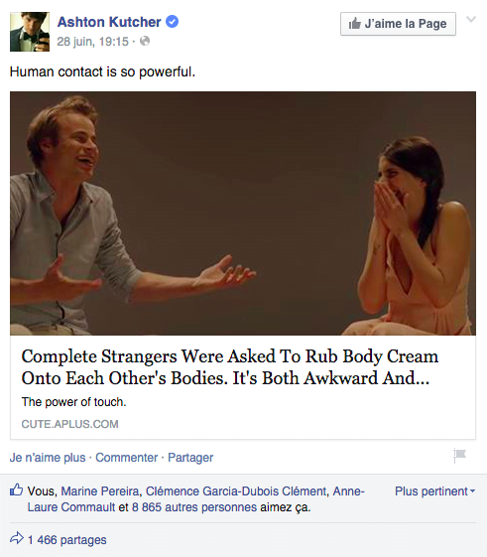Click the CUTE.APLUS.COM source link

click(x=70, y=424)
